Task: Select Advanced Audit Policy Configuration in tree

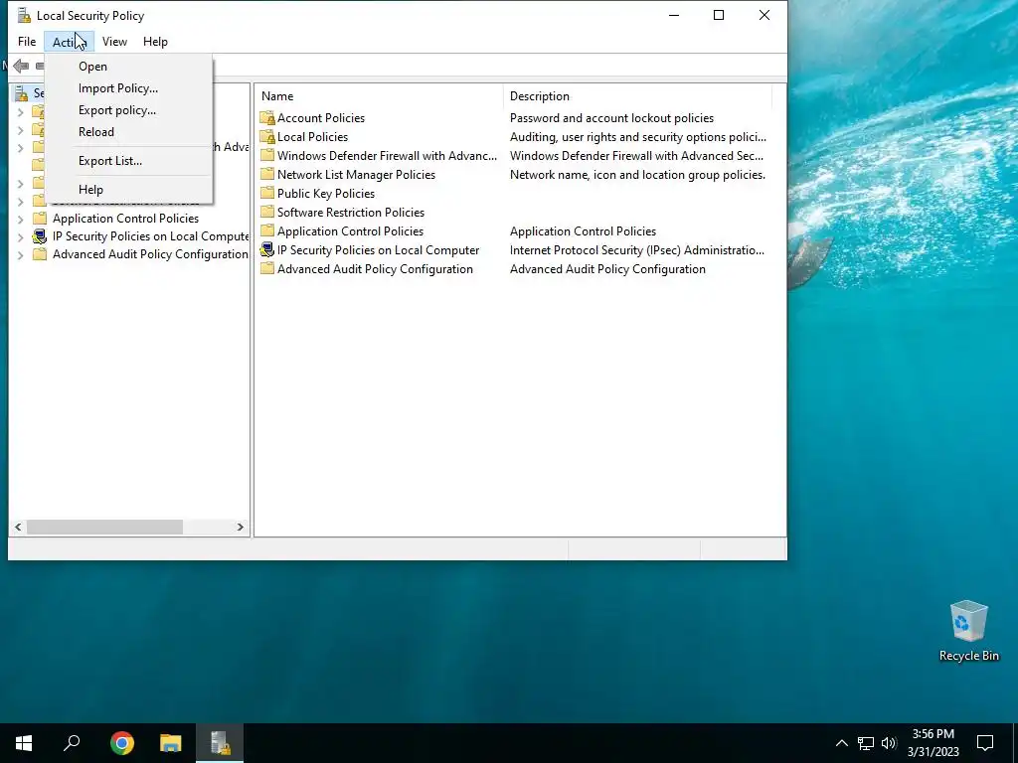Action: (150, 254)
